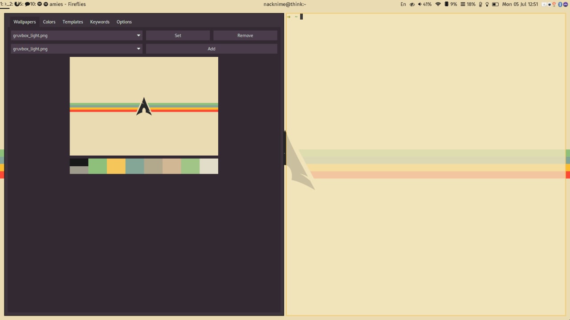570x320 pixels.
Task: Click the orange bulb tray icon
Action: [554, 4]
